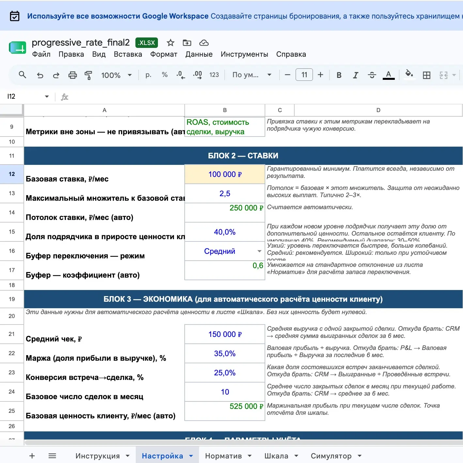The image size is (463, 463).
Task: Format cell as percent
Action: point(165,75)
